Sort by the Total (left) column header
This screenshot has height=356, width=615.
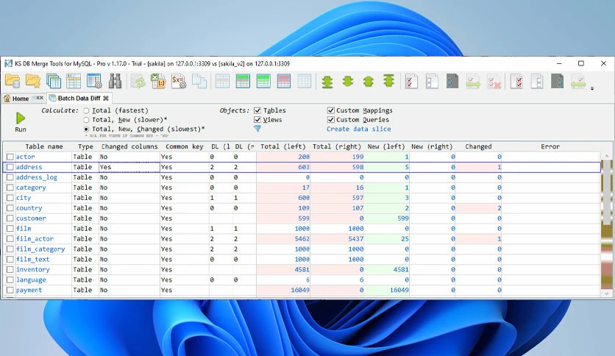click(x=282, y=146)
